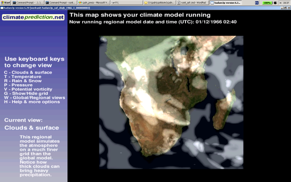The width and height of the screenshot is (291, 182).
Task: Switch to the first Command Prompt taskbar button
Action: [28, 3]
